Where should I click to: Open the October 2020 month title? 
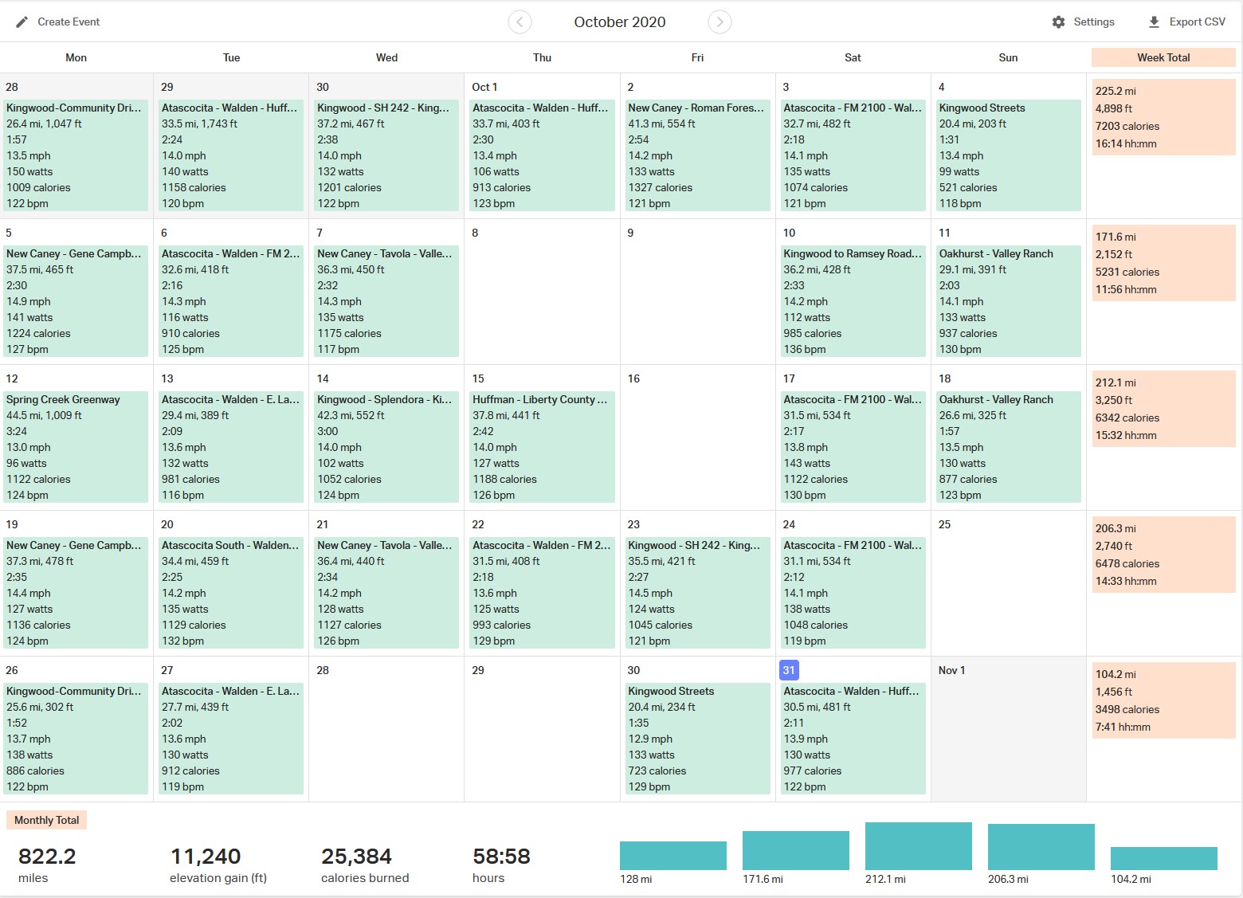click(x=620, y=22)
